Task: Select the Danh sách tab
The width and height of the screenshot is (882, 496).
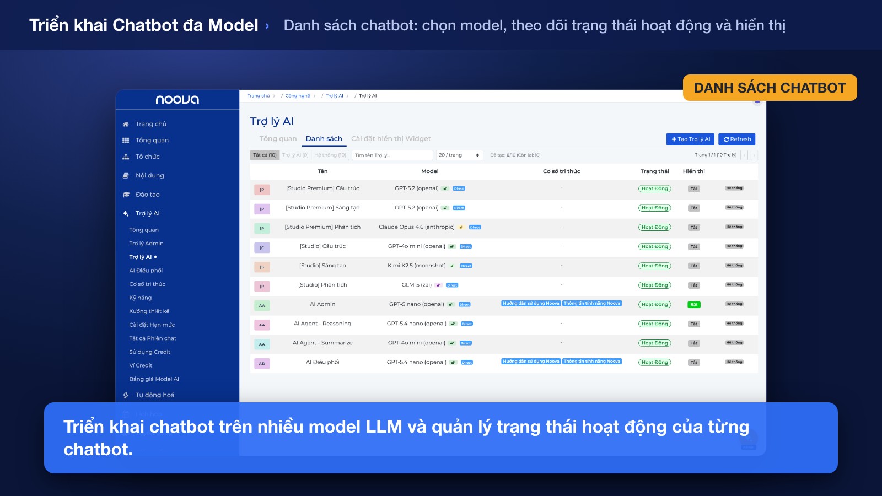Action: tap(324, 139)
